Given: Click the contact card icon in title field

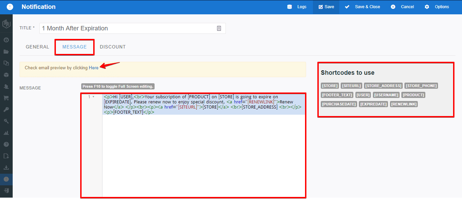Looking at the screenshot, I should (219, 28).
